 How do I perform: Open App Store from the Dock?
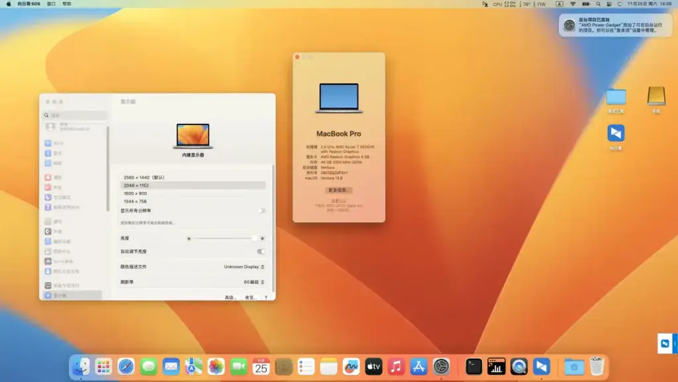[418, 367]
